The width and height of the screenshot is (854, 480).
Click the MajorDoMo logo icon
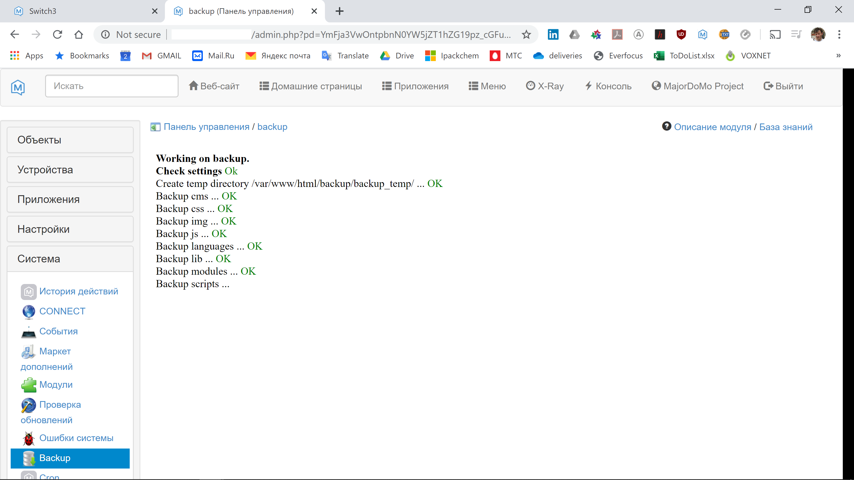pyautogui.click(x=18, y=87)
